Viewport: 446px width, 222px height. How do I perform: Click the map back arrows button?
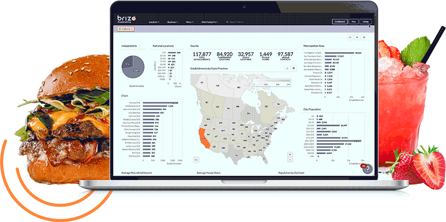[x=196, y=160]
